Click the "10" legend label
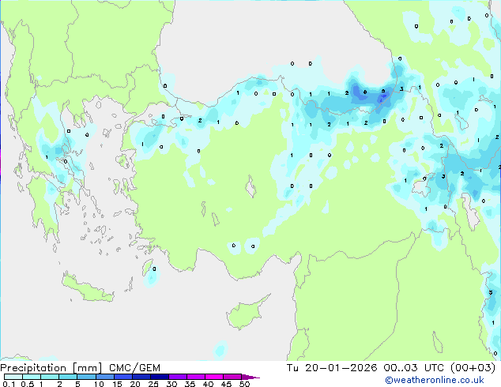The width and height of the screenshot is (501, 387). pyautogui.click(x=99, y=384)
